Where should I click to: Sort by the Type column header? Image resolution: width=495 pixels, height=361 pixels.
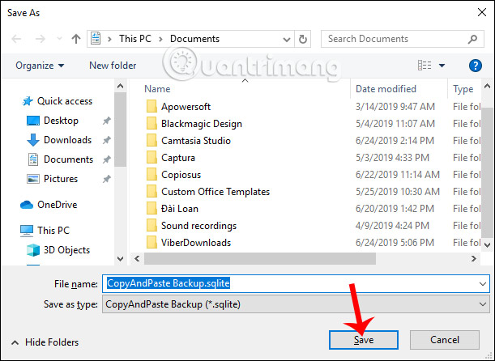[463, 89]
